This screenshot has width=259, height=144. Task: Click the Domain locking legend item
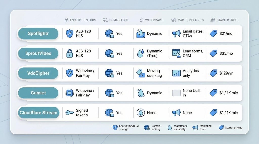click(x=153, y=128)
